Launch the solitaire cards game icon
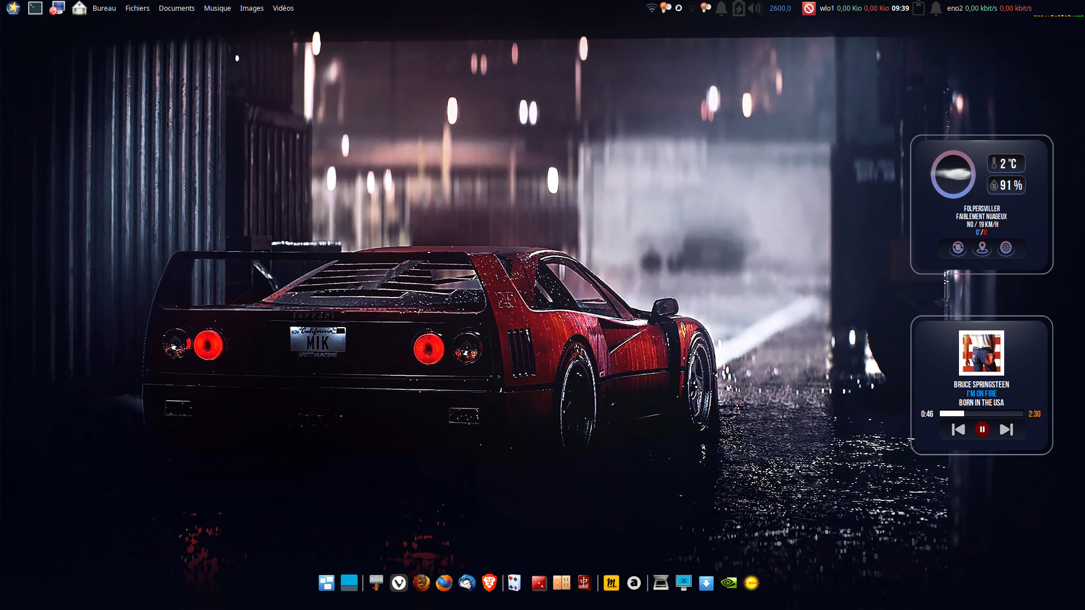The height and width of the screenshot is (610, 1085). [514, 583]
